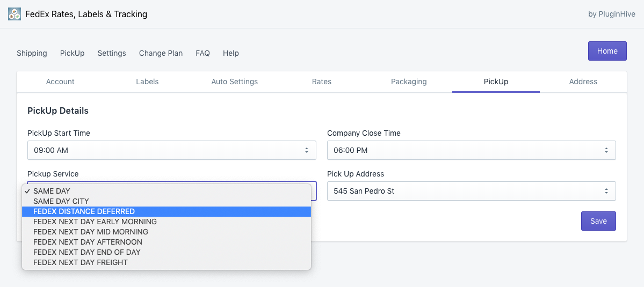The width and height of the screenshot is (644, 287).
Task: Click the Home button
Action: pos(607,51)
